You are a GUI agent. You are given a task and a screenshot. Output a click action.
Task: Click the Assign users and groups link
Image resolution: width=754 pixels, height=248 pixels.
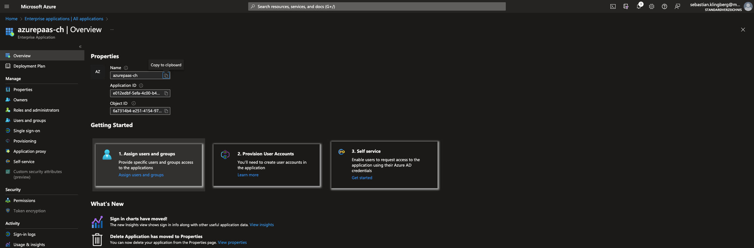(141, 175)
